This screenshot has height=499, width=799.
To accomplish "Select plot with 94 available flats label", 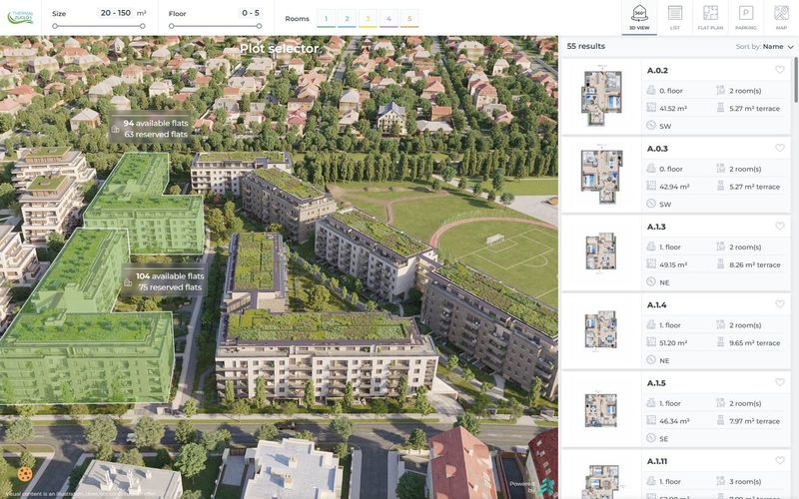I will pos(151,129).
